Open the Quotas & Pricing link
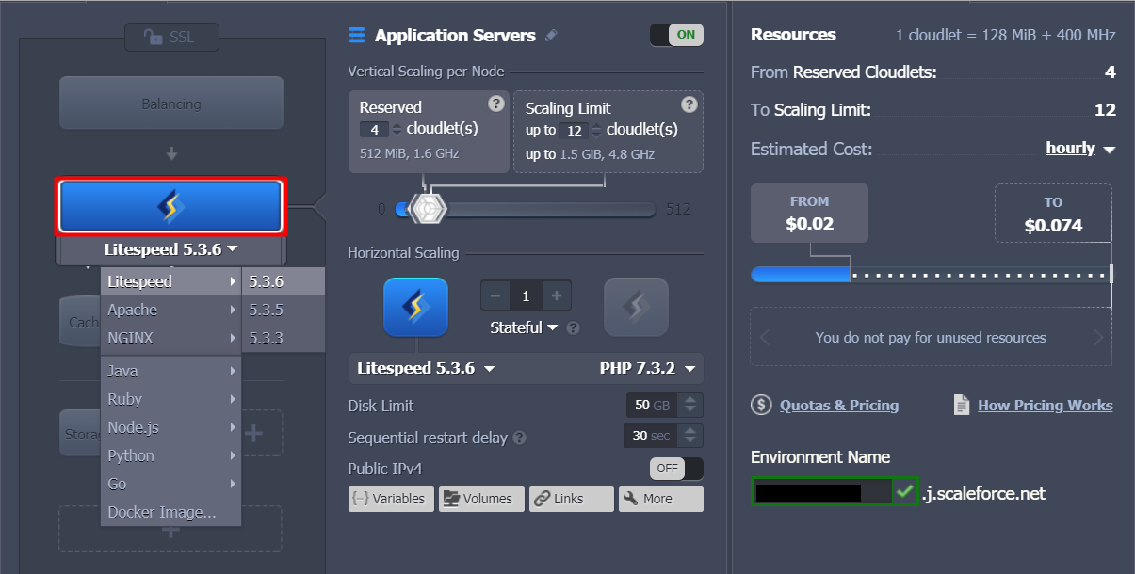Screen dimensions: 1135x574 click(x=838, y=406)
